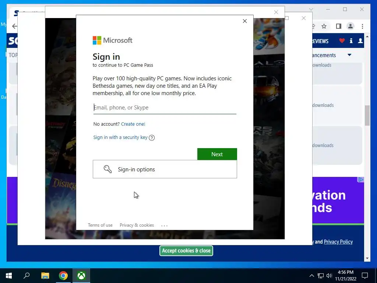
Task: Open the security key help question mark
Action: [x=152, y=138]
